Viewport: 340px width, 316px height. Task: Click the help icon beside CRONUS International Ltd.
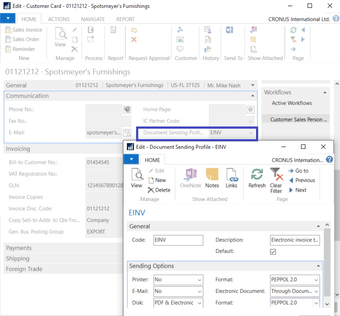[336, 19]
